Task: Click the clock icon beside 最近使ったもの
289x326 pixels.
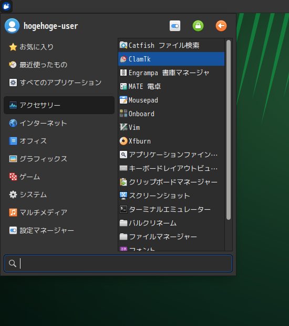Action: coord(13,65)
